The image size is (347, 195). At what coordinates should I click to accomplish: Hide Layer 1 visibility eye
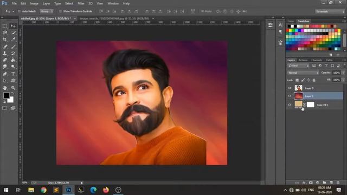[x=290, y=96]
